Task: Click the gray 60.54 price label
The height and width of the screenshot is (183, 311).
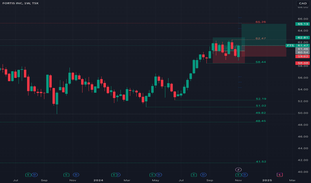Action: (302, 53)
